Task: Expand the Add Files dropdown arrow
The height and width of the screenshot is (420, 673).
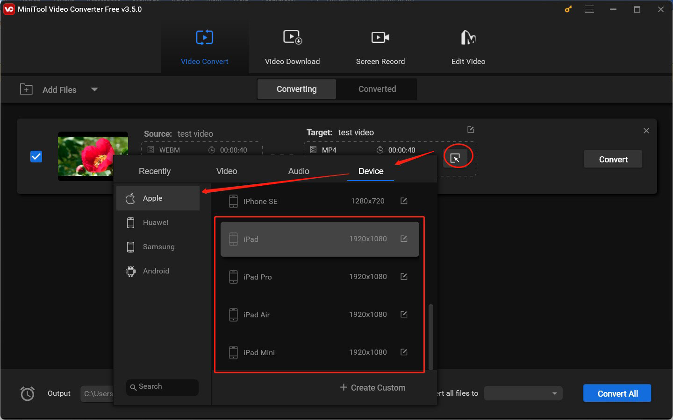Action: (x=94, y=89)
